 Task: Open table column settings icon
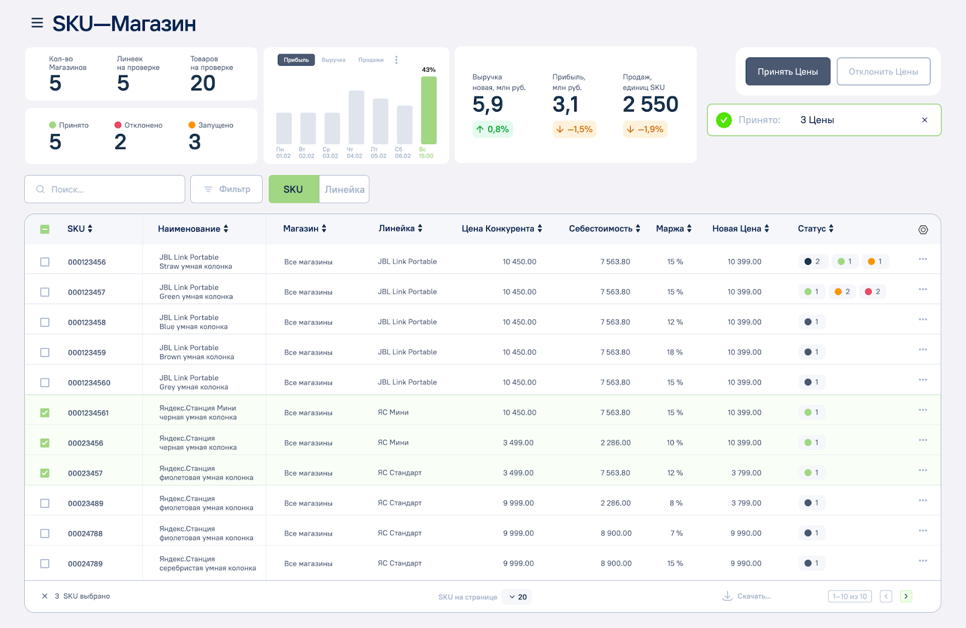pyautogui.click(x=923, y=229)
